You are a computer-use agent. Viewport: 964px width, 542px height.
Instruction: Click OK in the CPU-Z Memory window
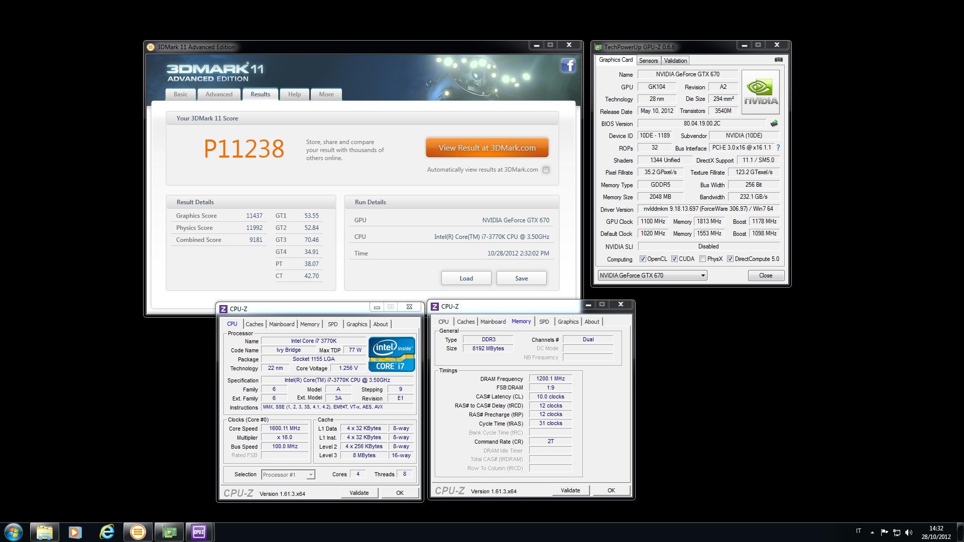[x=611, y=490]
